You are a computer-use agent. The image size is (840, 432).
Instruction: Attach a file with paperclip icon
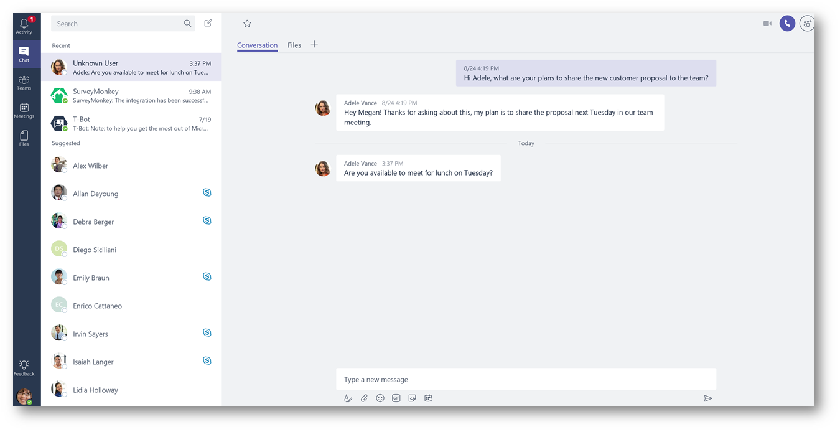pos(364,398)
